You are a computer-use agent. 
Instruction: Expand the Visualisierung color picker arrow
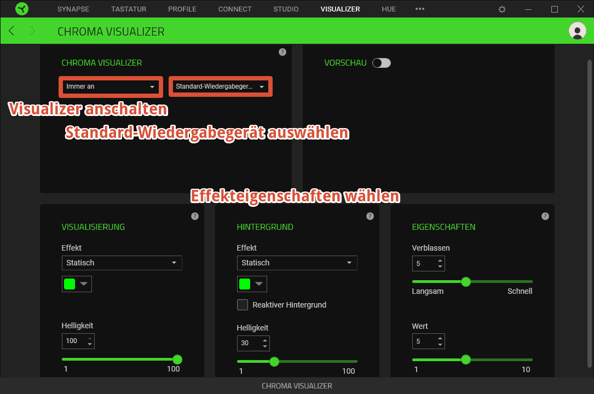(84, 284)
